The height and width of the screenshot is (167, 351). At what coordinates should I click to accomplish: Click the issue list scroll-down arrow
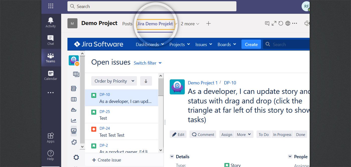[x=161, y=150]
